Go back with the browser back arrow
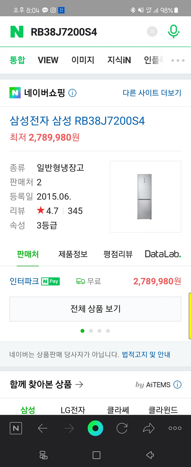191x467 pixels. (43, 428)
